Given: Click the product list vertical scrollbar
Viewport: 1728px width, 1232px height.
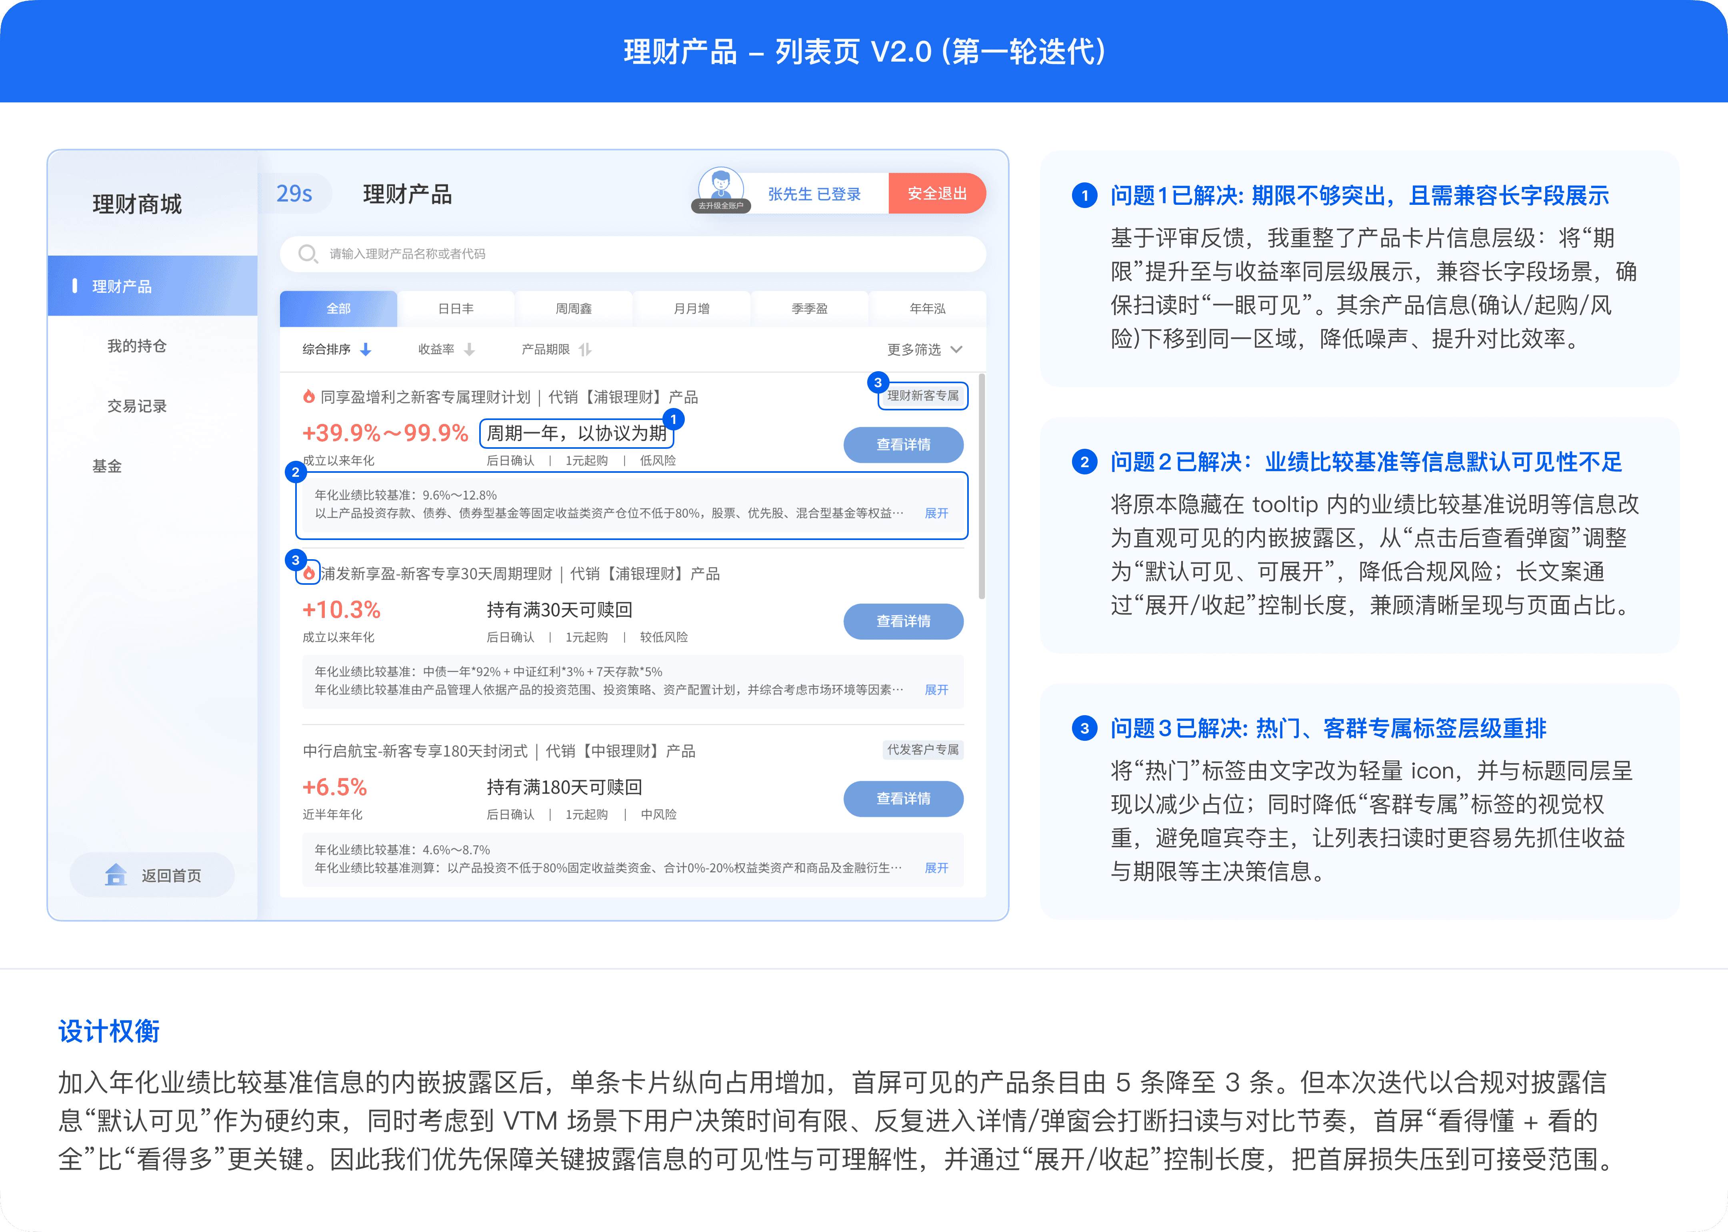Looking at the screenshot, I should coord(982,486).
